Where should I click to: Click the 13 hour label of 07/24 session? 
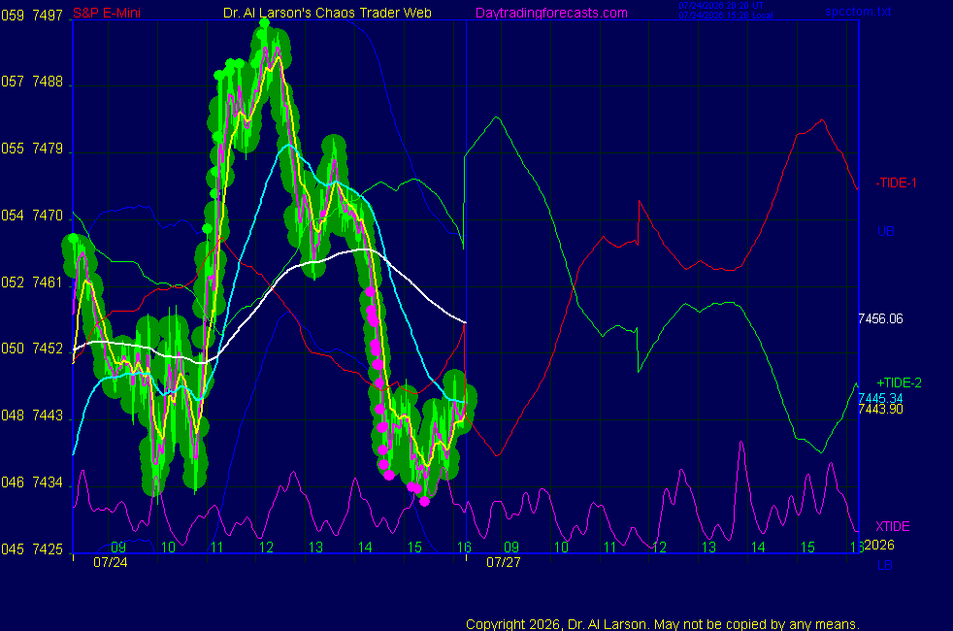[x=315, y=548]
